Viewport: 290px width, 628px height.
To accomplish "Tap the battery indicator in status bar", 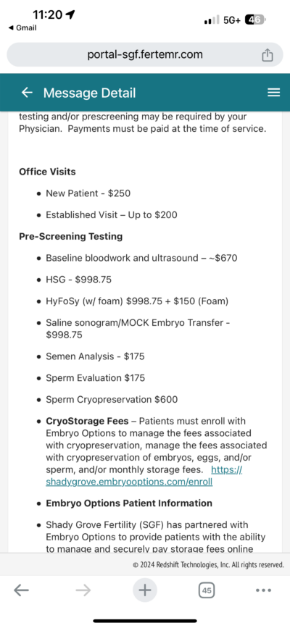I will click(255, 20).
